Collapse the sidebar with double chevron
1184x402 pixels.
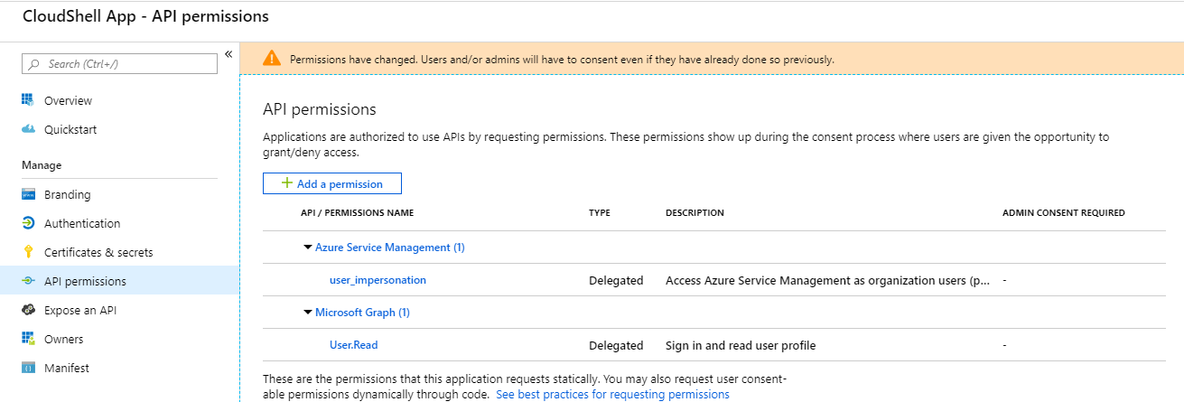[x=228, y=54]
